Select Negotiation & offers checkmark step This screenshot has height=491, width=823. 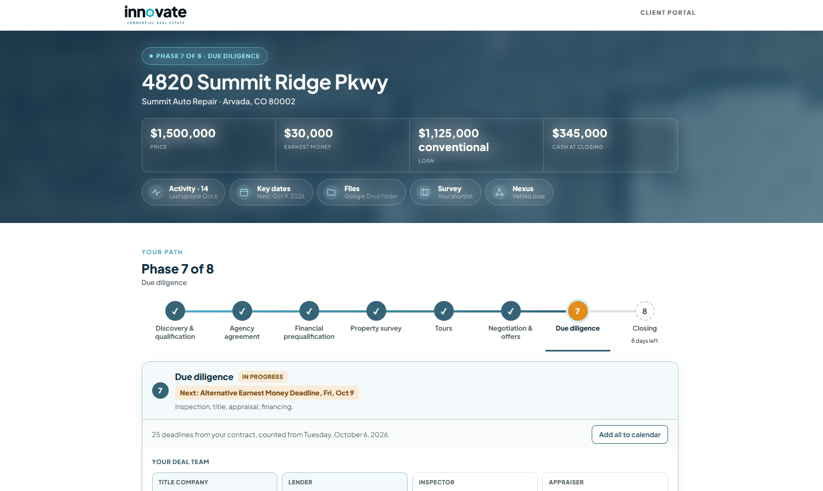(511, 311)
